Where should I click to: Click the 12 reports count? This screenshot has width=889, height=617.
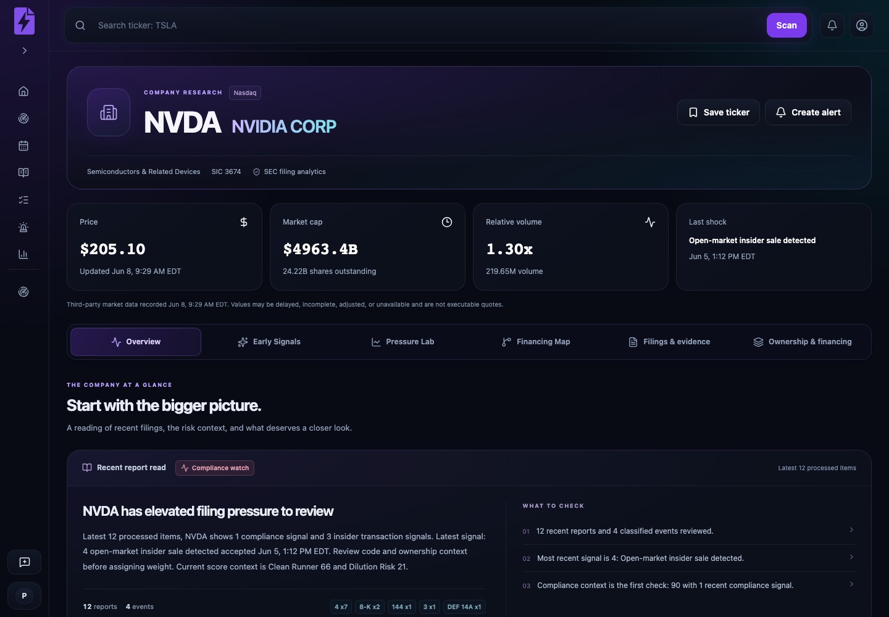point(100,607)
